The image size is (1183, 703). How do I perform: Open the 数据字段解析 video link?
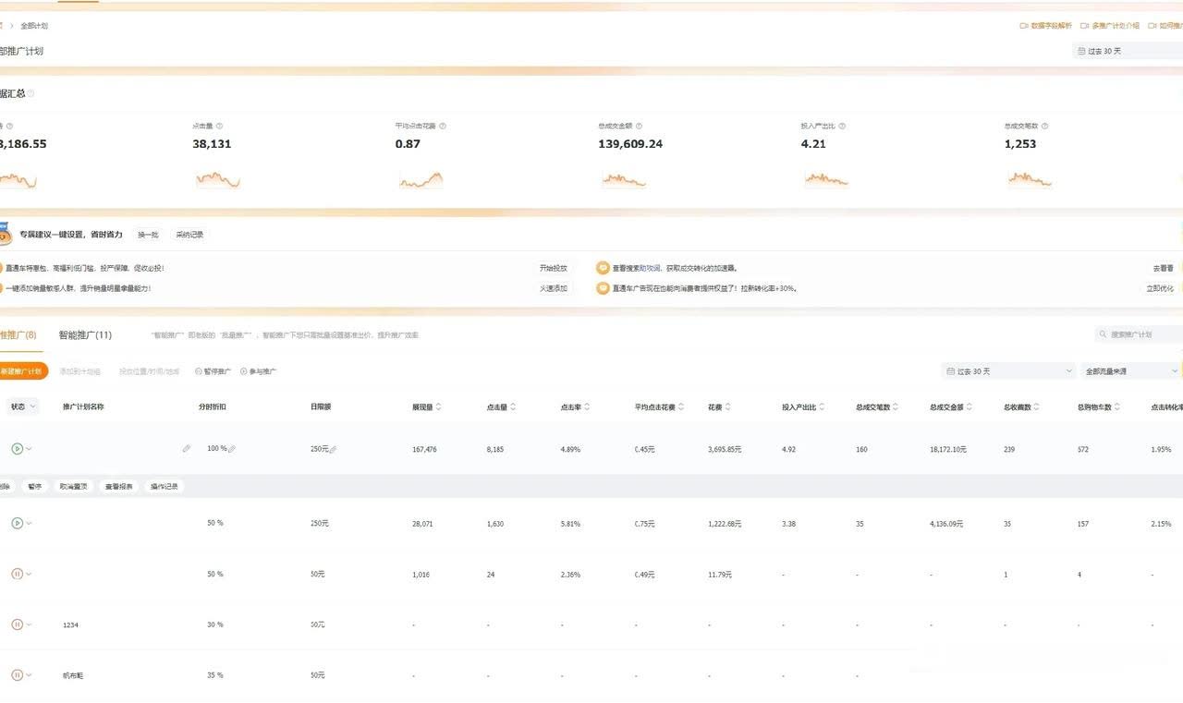coord(1046,26)
